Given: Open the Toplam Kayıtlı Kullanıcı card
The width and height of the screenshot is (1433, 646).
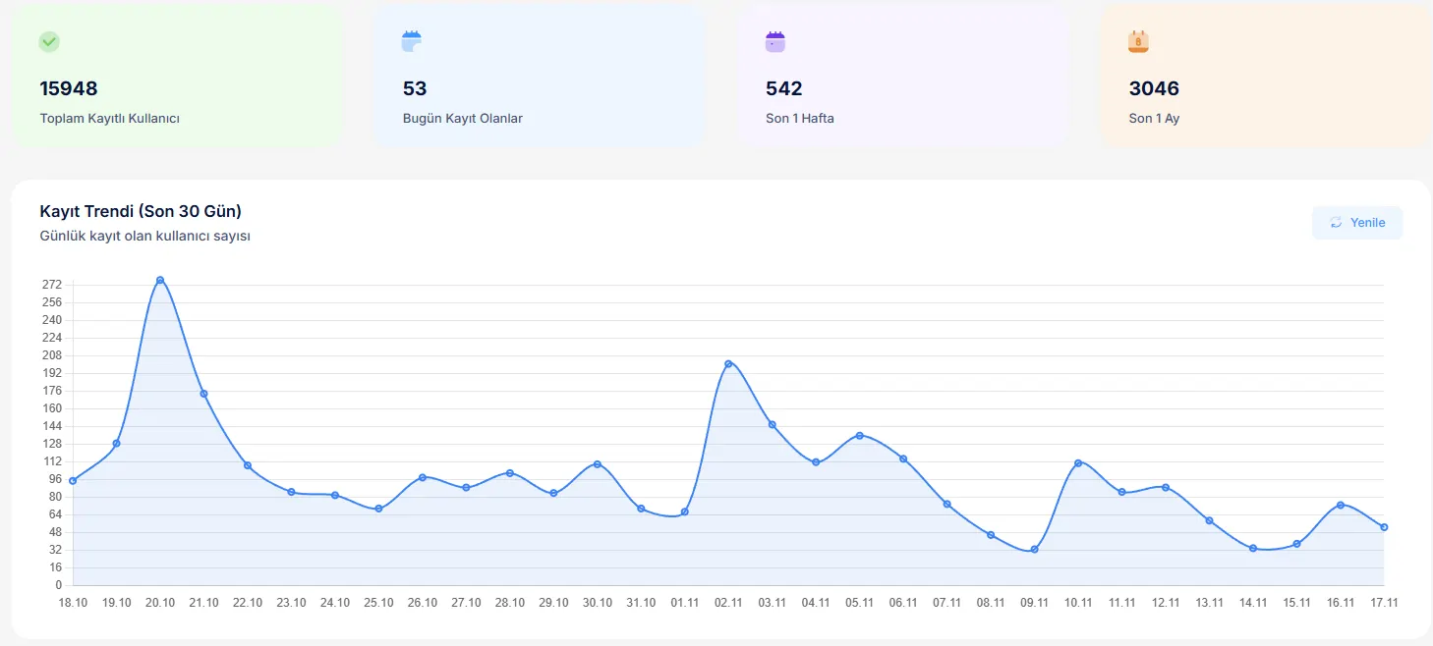Looking at the screenshot, I should point(177,77).
